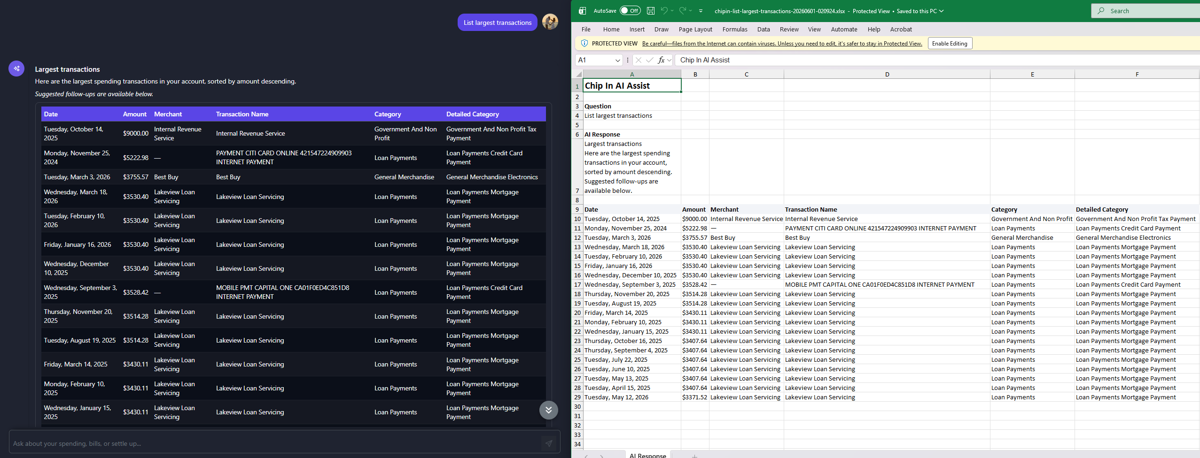Open the Review ribbon tab
Screen dimensions: 1200x458
789,29
